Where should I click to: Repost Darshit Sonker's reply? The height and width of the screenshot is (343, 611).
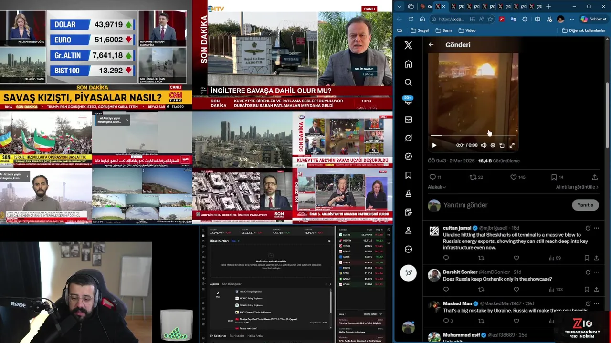(x=481, y=289)
